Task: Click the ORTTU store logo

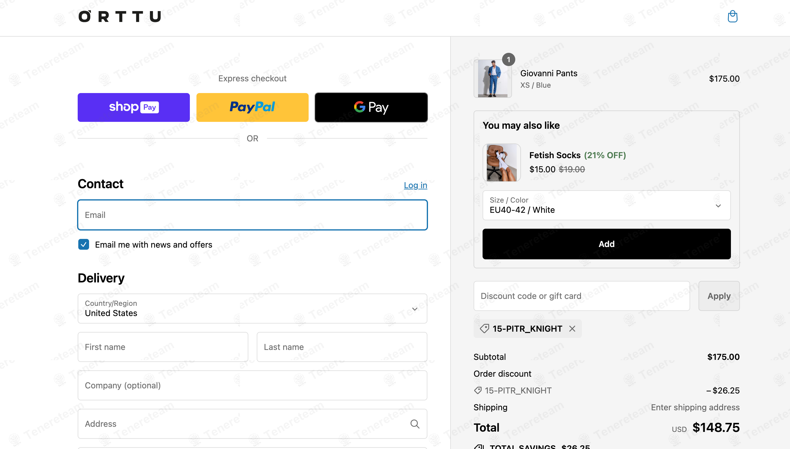Action: pos(120,17)
